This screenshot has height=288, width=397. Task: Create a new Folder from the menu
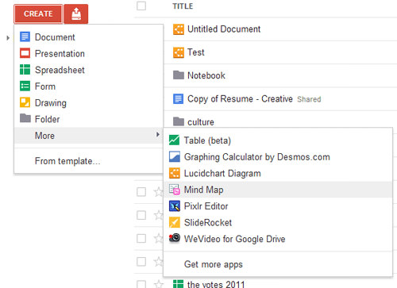[89, 119]
